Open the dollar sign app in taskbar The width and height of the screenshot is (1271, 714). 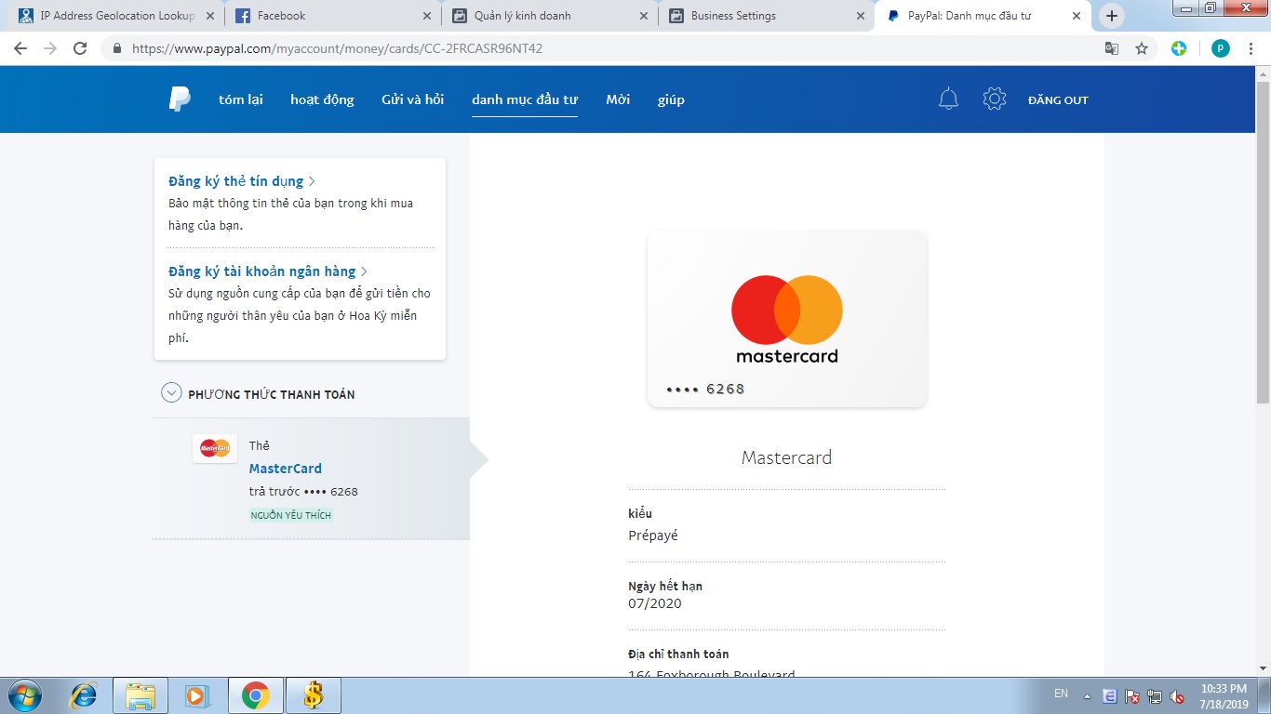point(314,695)
